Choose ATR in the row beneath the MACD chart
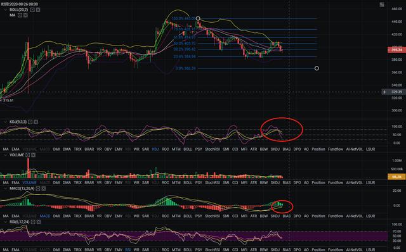Screen dimensions: 406x252 [254, 216]
